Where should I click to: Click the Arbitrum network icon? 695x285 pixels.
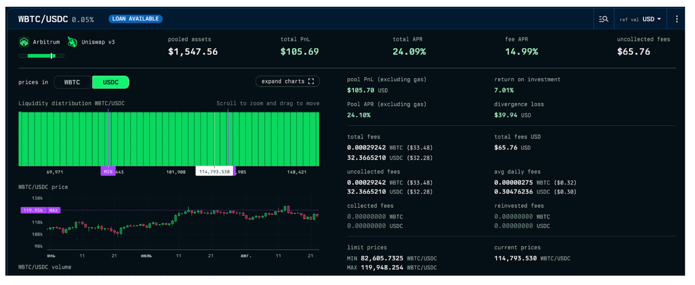pos(24,42)
